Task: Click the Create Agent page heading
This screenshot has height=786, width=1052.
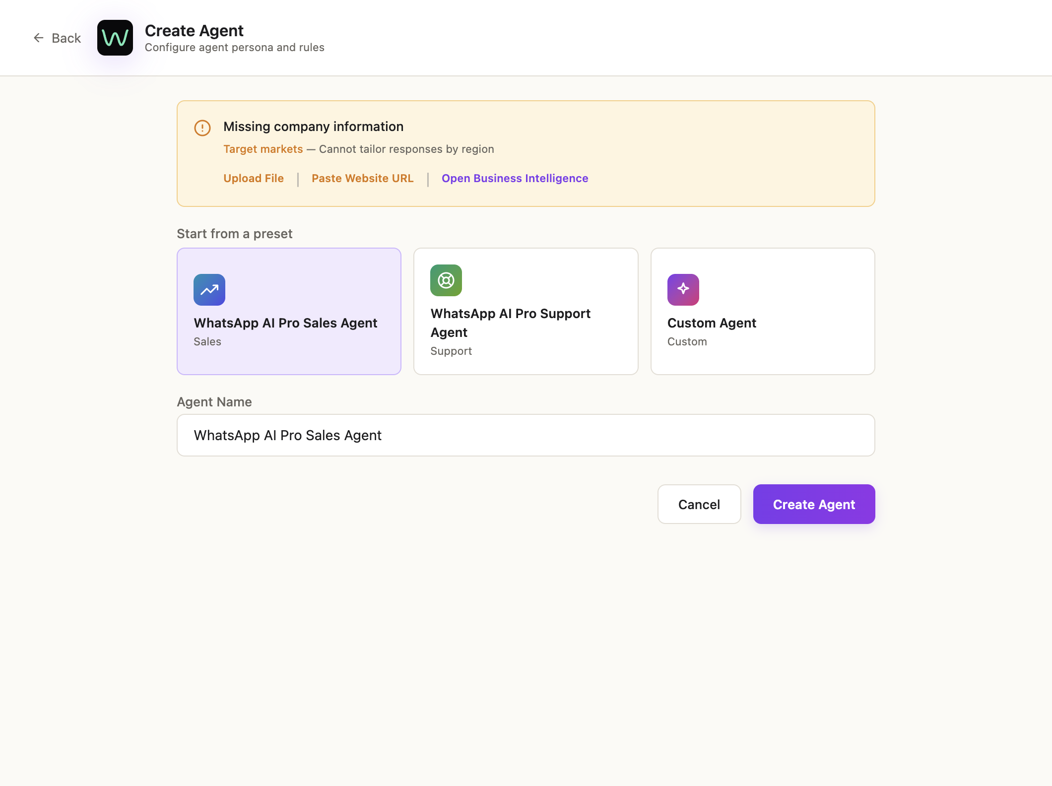Action: [194, 31]
